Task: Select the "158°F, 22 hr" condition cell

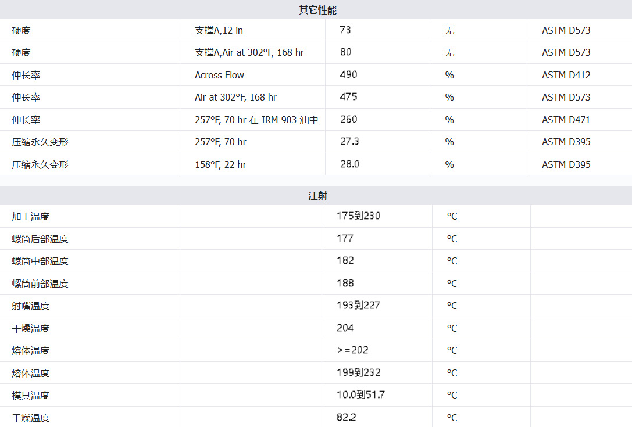Action: 220,164
